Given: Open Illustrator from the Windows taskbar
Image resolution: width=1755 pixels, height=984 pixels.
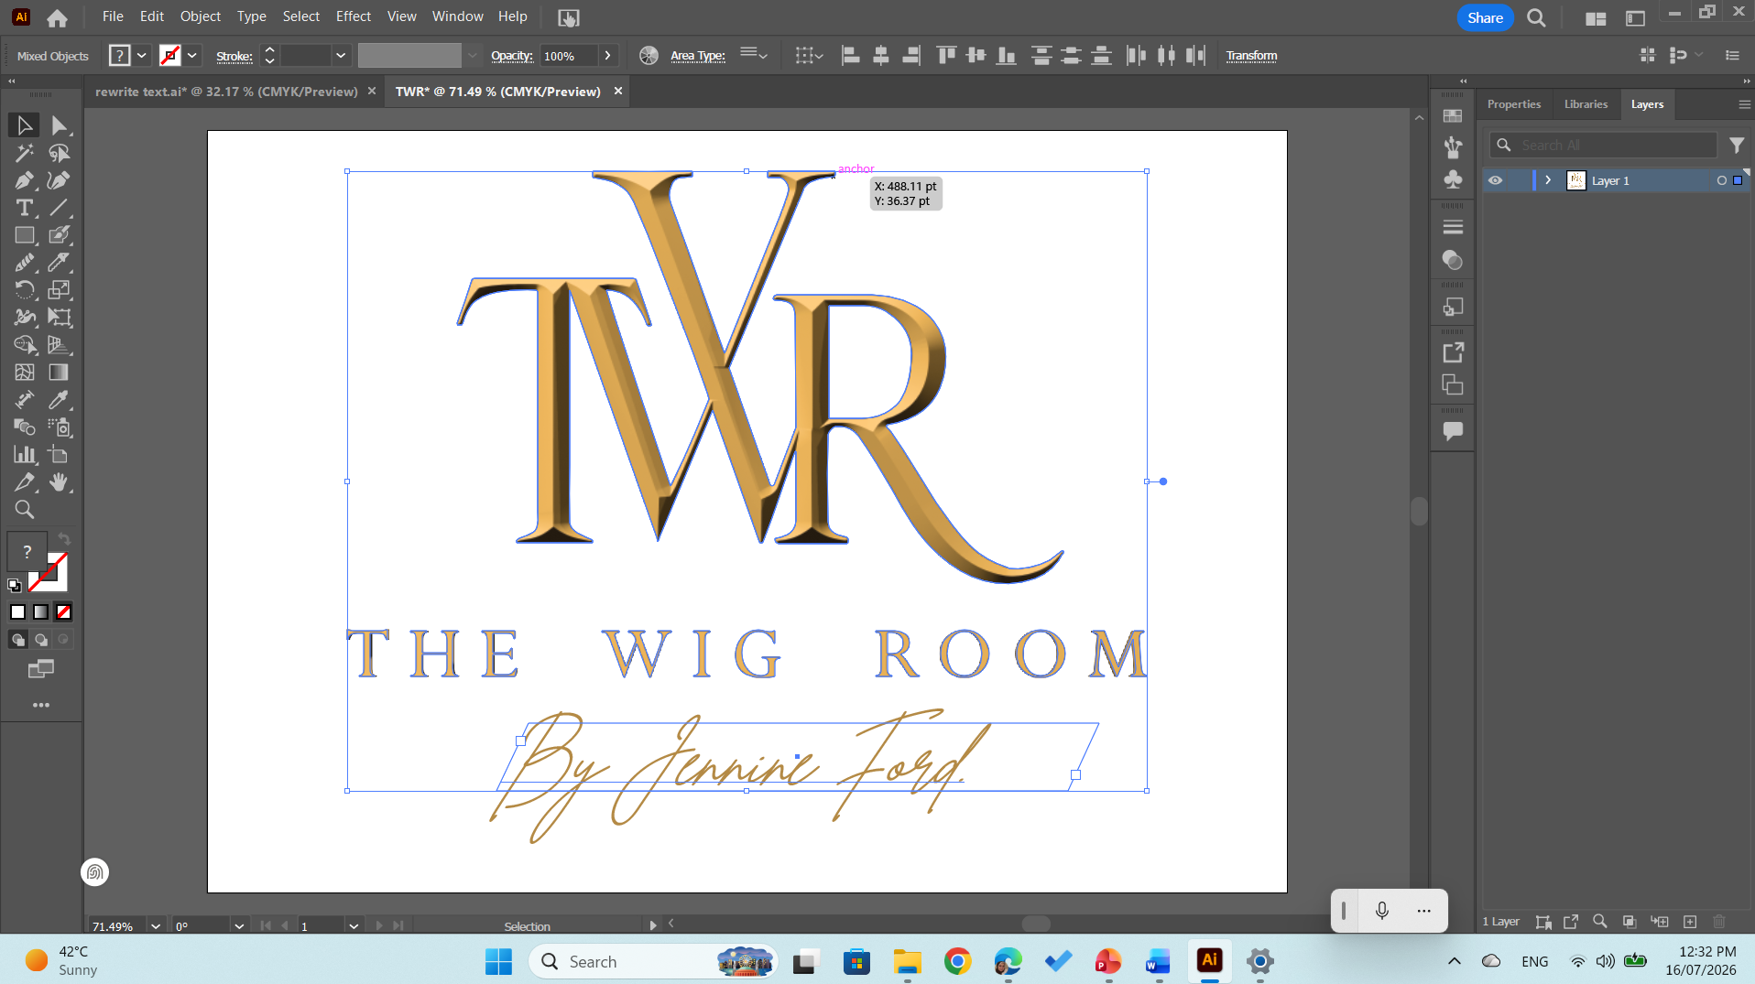Looking at the screenshot, I should [x=1209, y=961].
